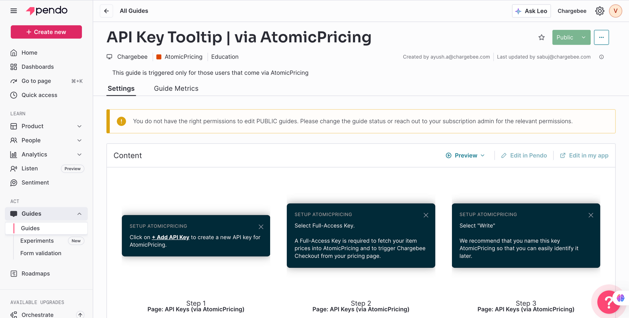Click the Quick access sidebar label
The height and width of the screenshot is (318, 629).
(39, 95)
